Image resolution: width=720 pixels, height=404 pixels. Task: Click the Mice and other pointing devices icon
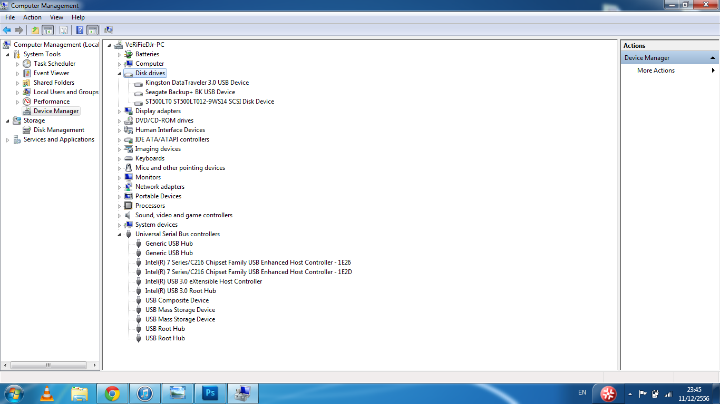pyautogui.click(x=128, y=168)
